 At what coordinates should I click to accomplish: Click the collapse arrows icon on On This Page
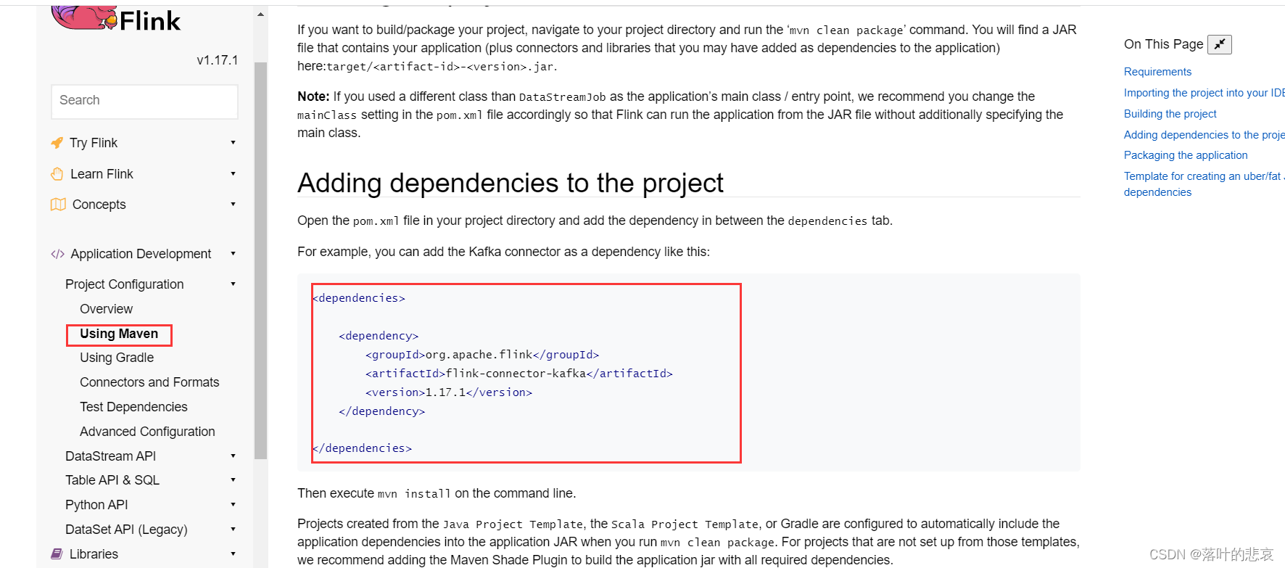click(x=1220, y=44)
